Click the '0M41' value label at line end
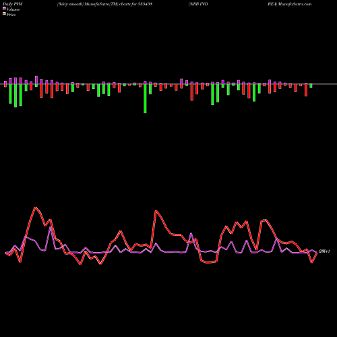 (324, 251)
